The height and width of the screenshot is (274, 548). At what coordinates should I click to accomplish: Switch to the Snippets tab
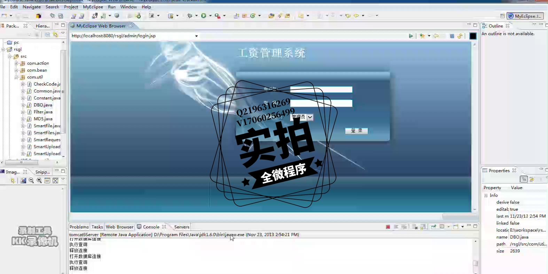42,172
